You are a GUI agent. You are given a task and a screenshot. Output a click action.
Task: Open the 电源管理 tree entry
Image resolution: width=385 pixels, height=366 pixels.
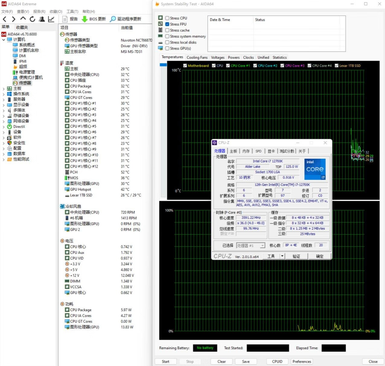point(27,72)
